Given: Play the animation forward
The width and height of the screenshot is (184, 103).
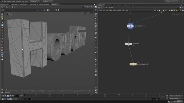Looking at the screenshot, I should 10,96.
